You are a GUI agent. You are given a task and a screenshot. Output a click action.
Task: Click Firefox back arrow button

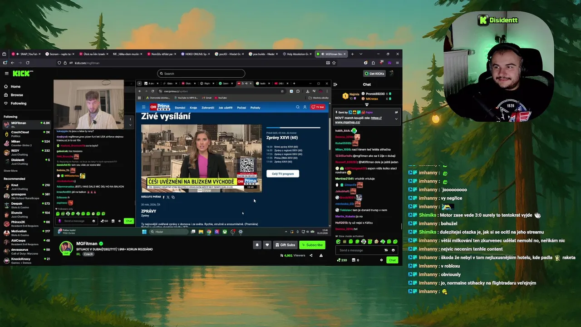(12, 63)
